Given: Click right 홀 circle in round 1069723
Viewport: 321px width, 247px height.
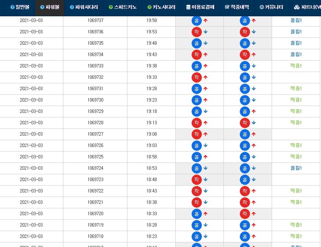Looking at the screenshot, I should (x=245, y=180).
